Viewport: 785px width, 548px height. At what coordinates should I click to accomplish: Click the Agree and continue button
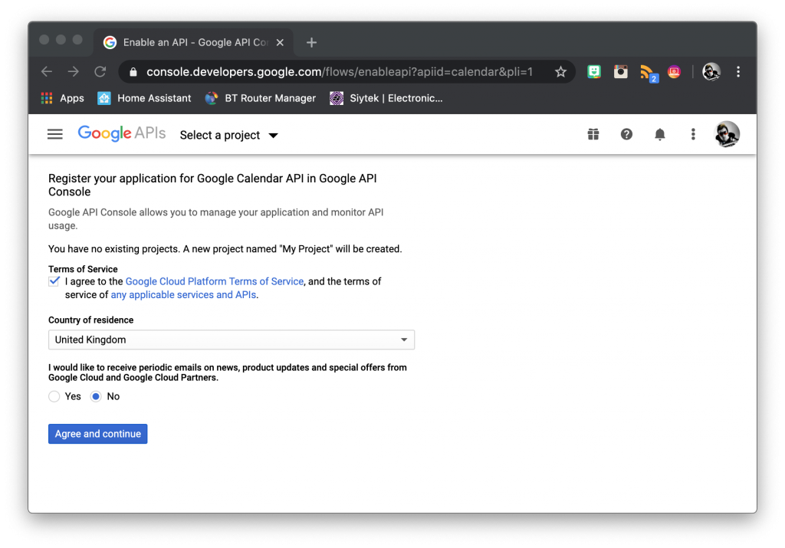pyautogui.click(x=97, y=434)
